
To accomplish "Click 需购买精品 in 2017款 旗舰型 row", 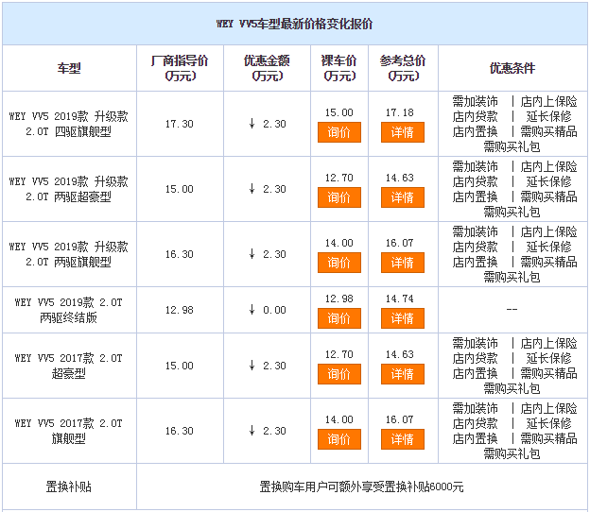I will (x=548, y=438).
